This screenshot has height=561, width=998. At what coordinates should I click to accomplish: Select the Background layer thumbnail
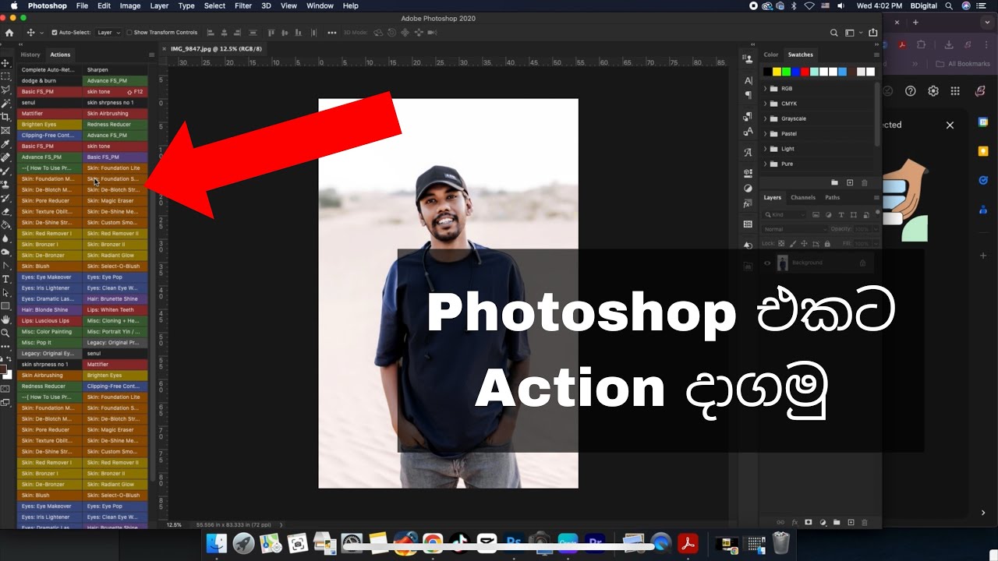pyautogui.click(x=782, y=263)
